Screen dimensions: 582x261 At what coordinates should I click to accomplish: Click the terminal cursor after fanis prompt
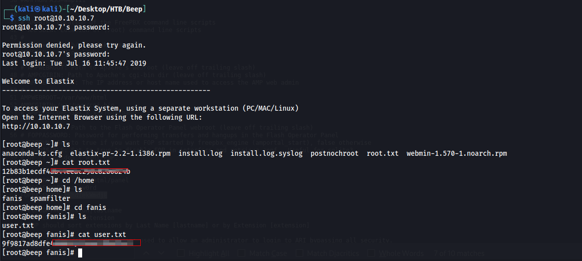[x=80, y=253]
